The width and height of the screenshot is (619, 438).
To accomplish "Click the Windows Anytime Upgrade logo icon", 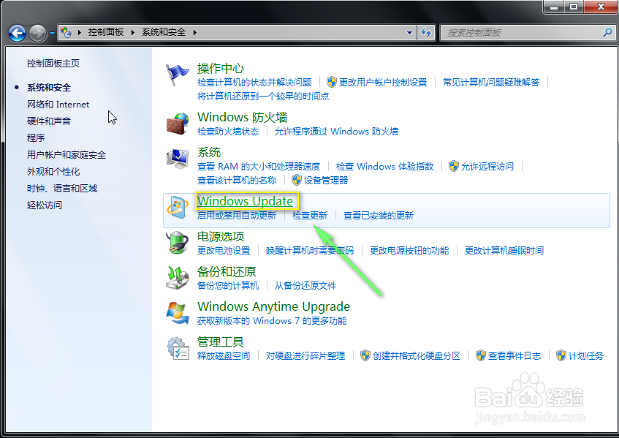I will [178, 313].
